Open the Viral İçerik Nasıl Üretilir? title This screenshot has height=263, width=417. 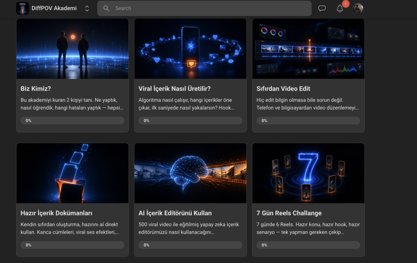pyautogui.click(x=174, y=89)
